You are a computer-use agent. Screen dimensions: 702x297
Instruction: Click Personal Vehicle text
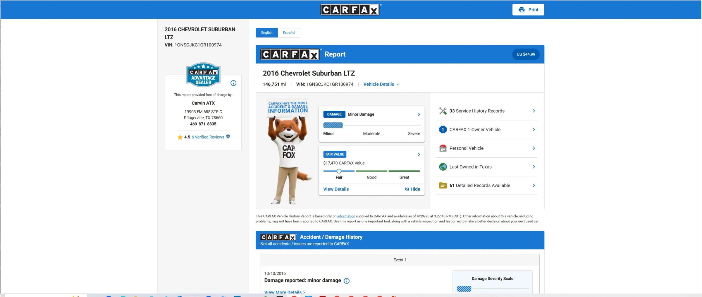pos(467,148)
